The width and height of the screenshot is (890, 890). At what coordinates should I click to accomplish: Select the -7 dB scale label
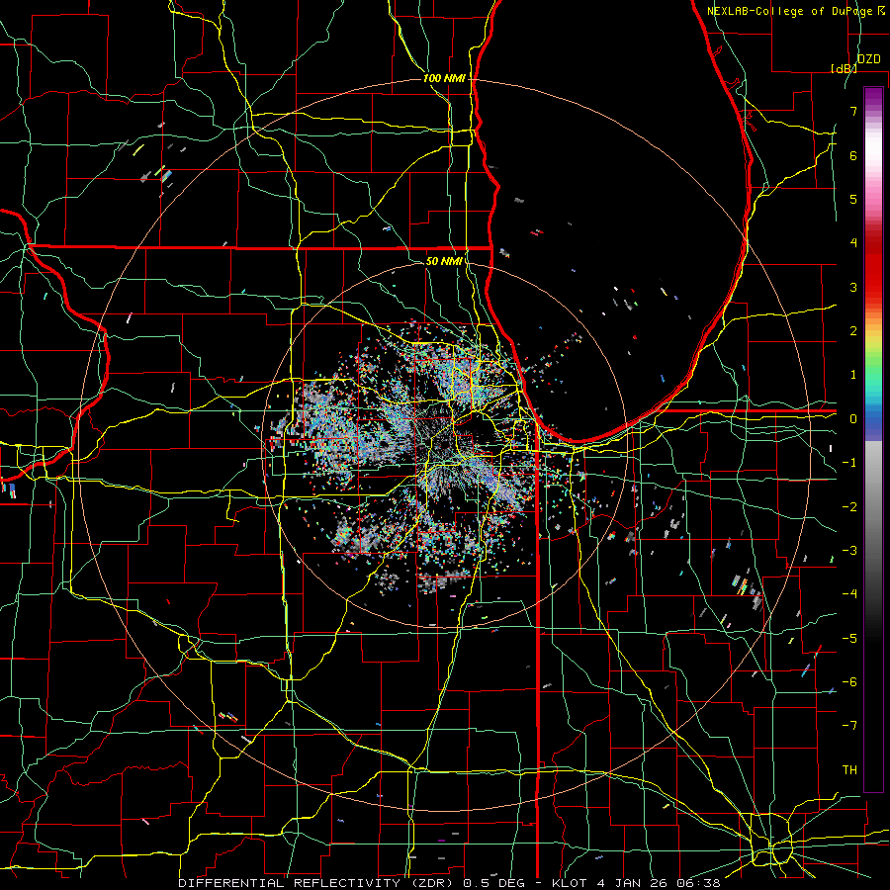[x=849, y=726]
